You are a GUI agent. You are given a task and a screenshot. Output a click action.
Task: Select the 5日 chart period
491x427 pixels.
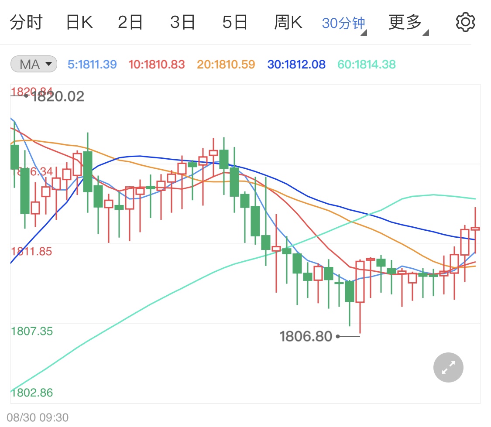click(x=235, y=23)
